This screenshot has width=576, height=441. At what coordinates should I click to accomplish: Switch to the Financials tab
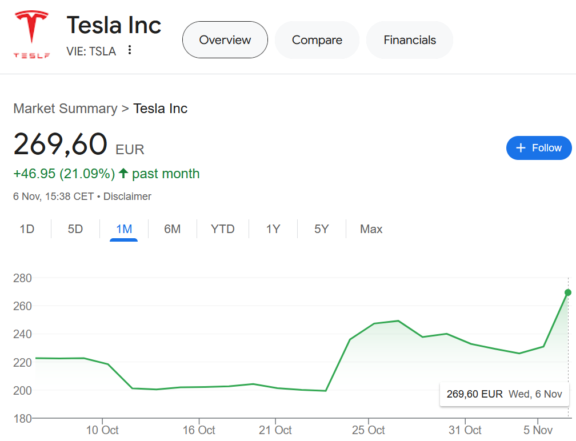pyautogui.click(x=409, y=40)
